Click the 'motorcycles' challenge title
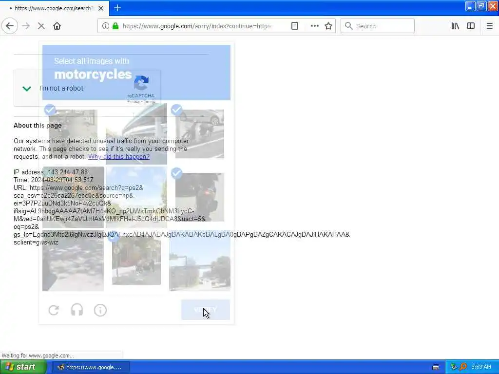This screenshot has width=499, height=374. tap(93, 74)
